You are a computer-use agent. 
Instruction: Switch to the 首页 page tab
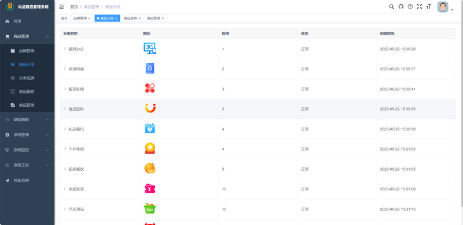tap(64, 18)
